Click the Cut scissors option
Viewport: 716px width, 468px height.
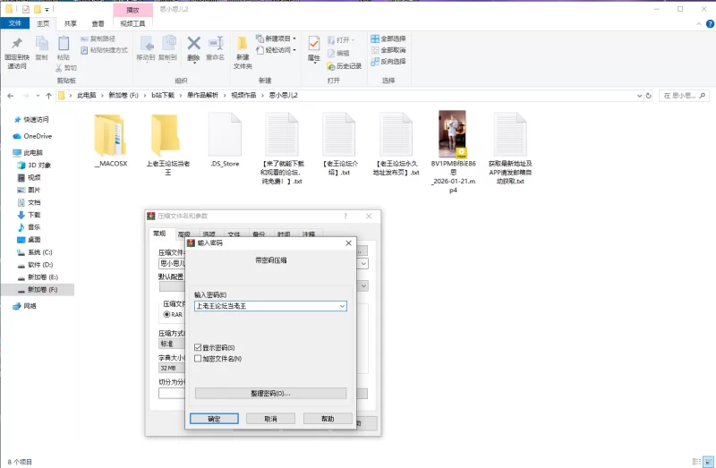pos(66,68)
